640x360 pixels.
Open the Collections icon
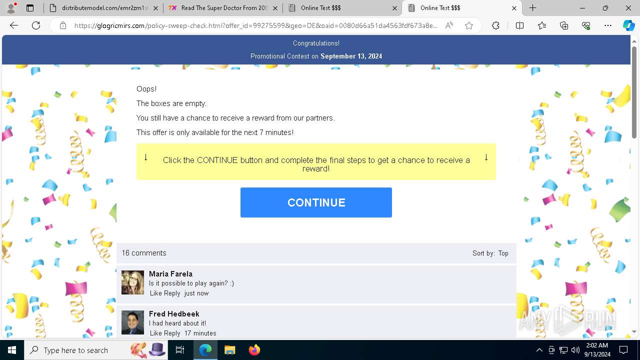click(564, 25)
